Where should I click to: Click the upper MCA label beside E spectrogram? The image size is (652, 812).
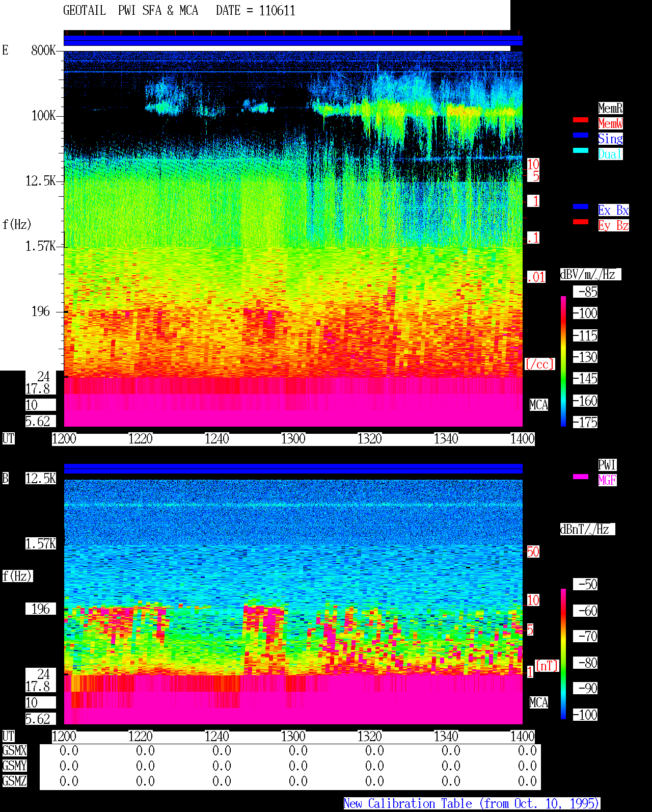coord(539,405)
